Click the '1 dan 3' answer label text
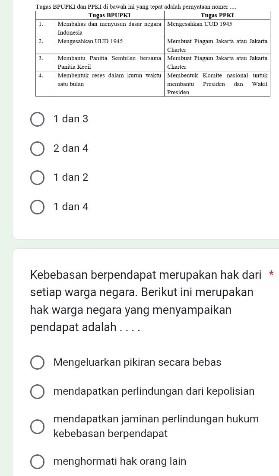The height and width of the screenshot is (476, 279). coord(71,119)
